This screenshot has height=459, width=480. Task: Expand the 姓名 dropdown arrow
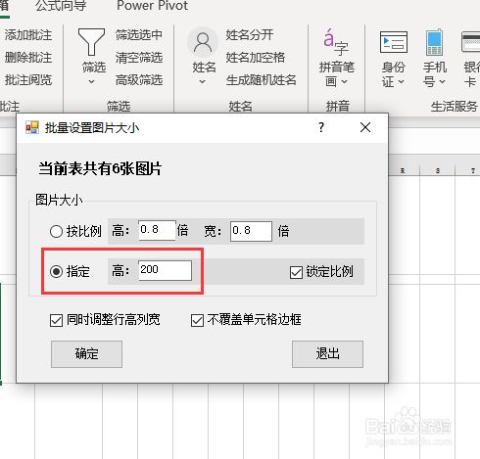(x=203, y=81)
